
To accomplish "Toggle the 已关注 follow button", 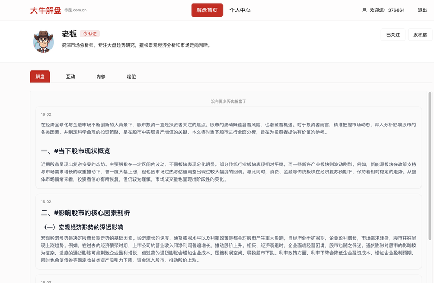I will pos(393,35).
